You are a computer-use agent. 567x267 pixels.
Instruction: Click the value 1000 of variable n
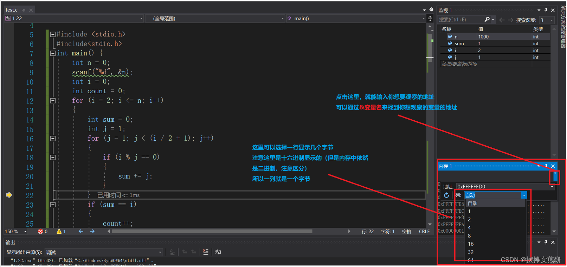pyautogui.click(x=483, y=36)
